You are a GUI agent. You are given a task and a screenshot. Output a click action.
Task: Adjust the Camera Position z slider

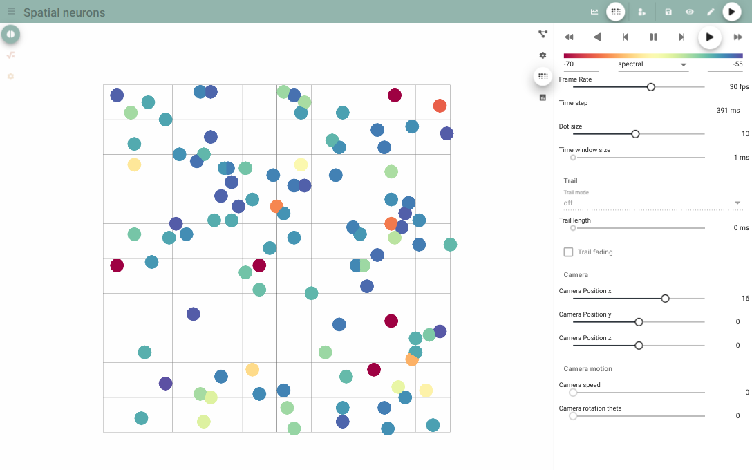(x=639, y=346)
